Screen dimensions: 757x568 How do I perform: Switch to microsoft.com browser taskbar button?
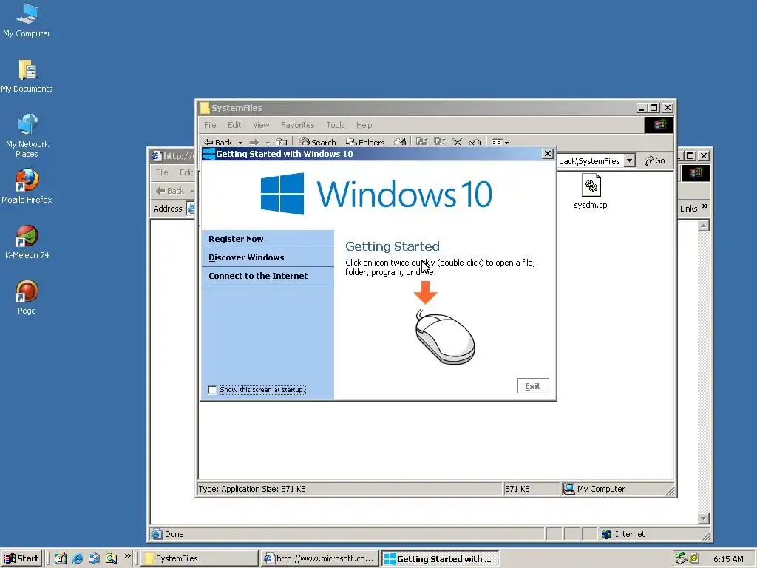(319, 558)
